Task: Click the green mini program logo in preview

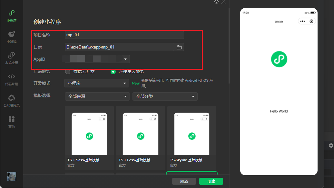Action: click(279, 59)
